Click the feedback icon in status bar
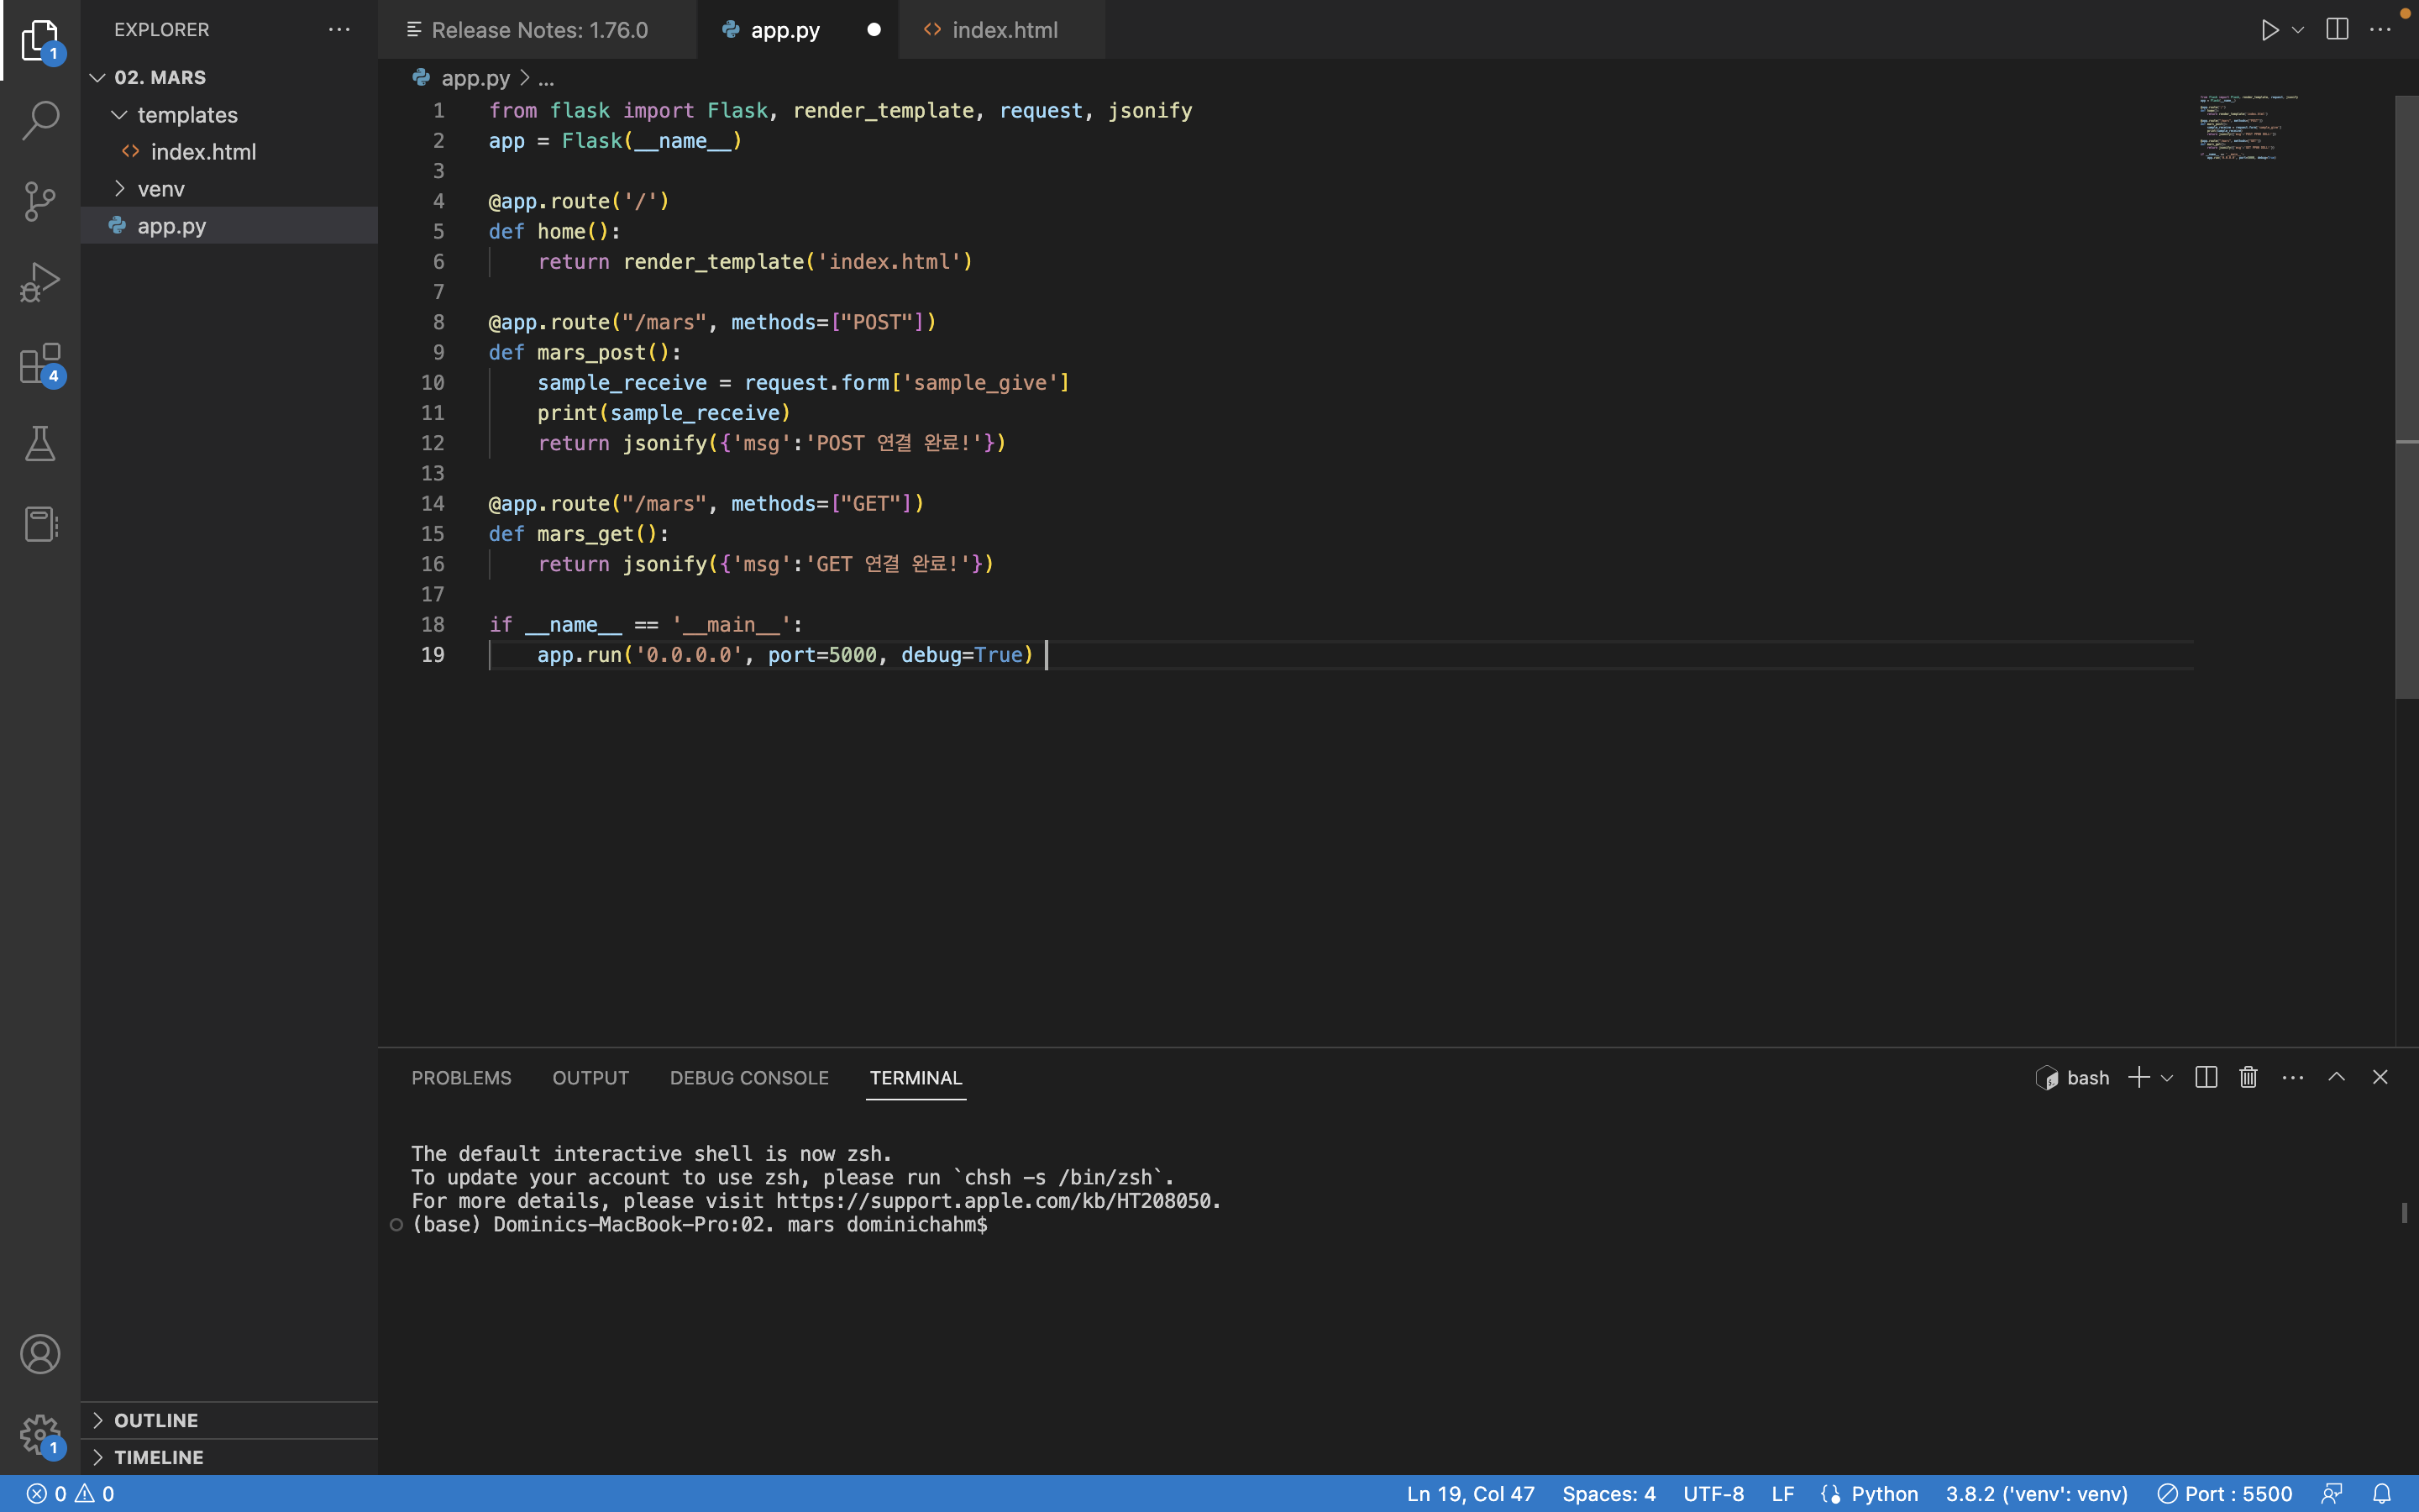2419x1512 pixels. tap(2332, 1494)
